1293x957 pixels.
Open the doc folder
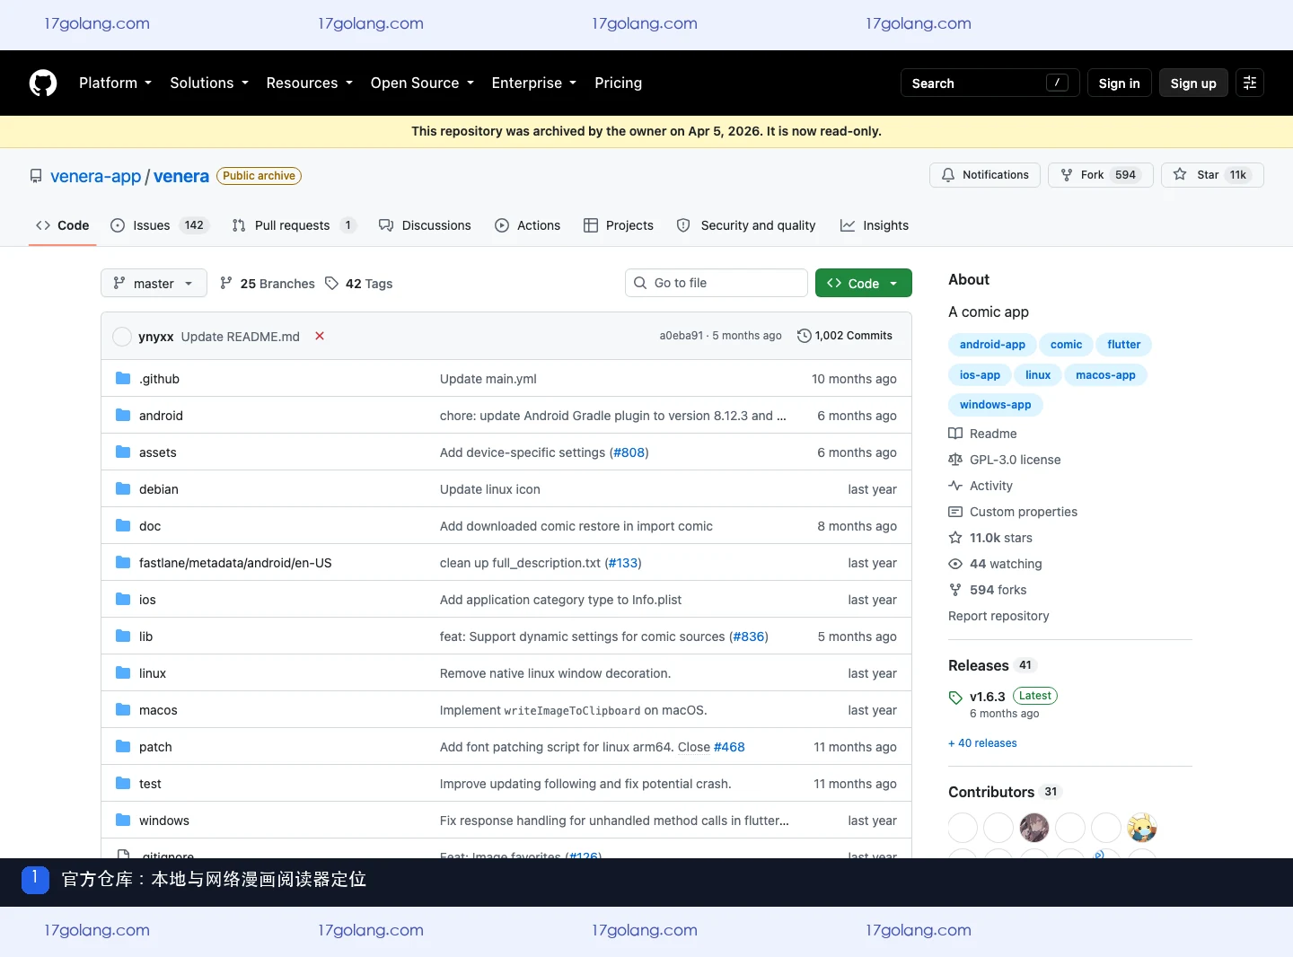150,526
